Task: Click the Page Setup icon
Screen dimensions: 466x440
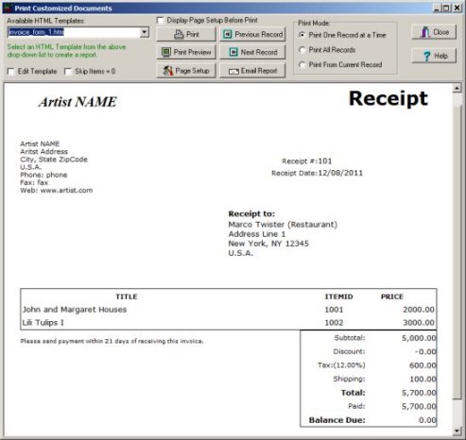Action: (x=168, y=71)
